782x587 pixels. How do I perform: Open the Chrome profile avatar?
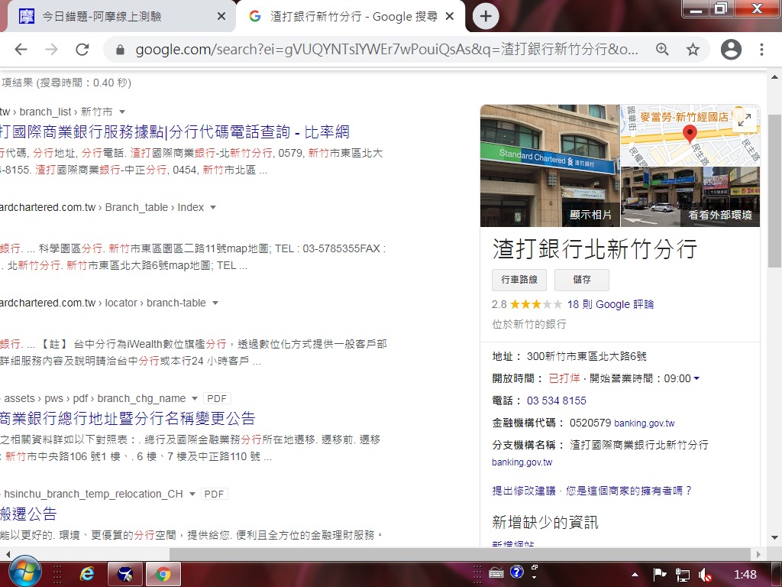(x=731, y=50)
